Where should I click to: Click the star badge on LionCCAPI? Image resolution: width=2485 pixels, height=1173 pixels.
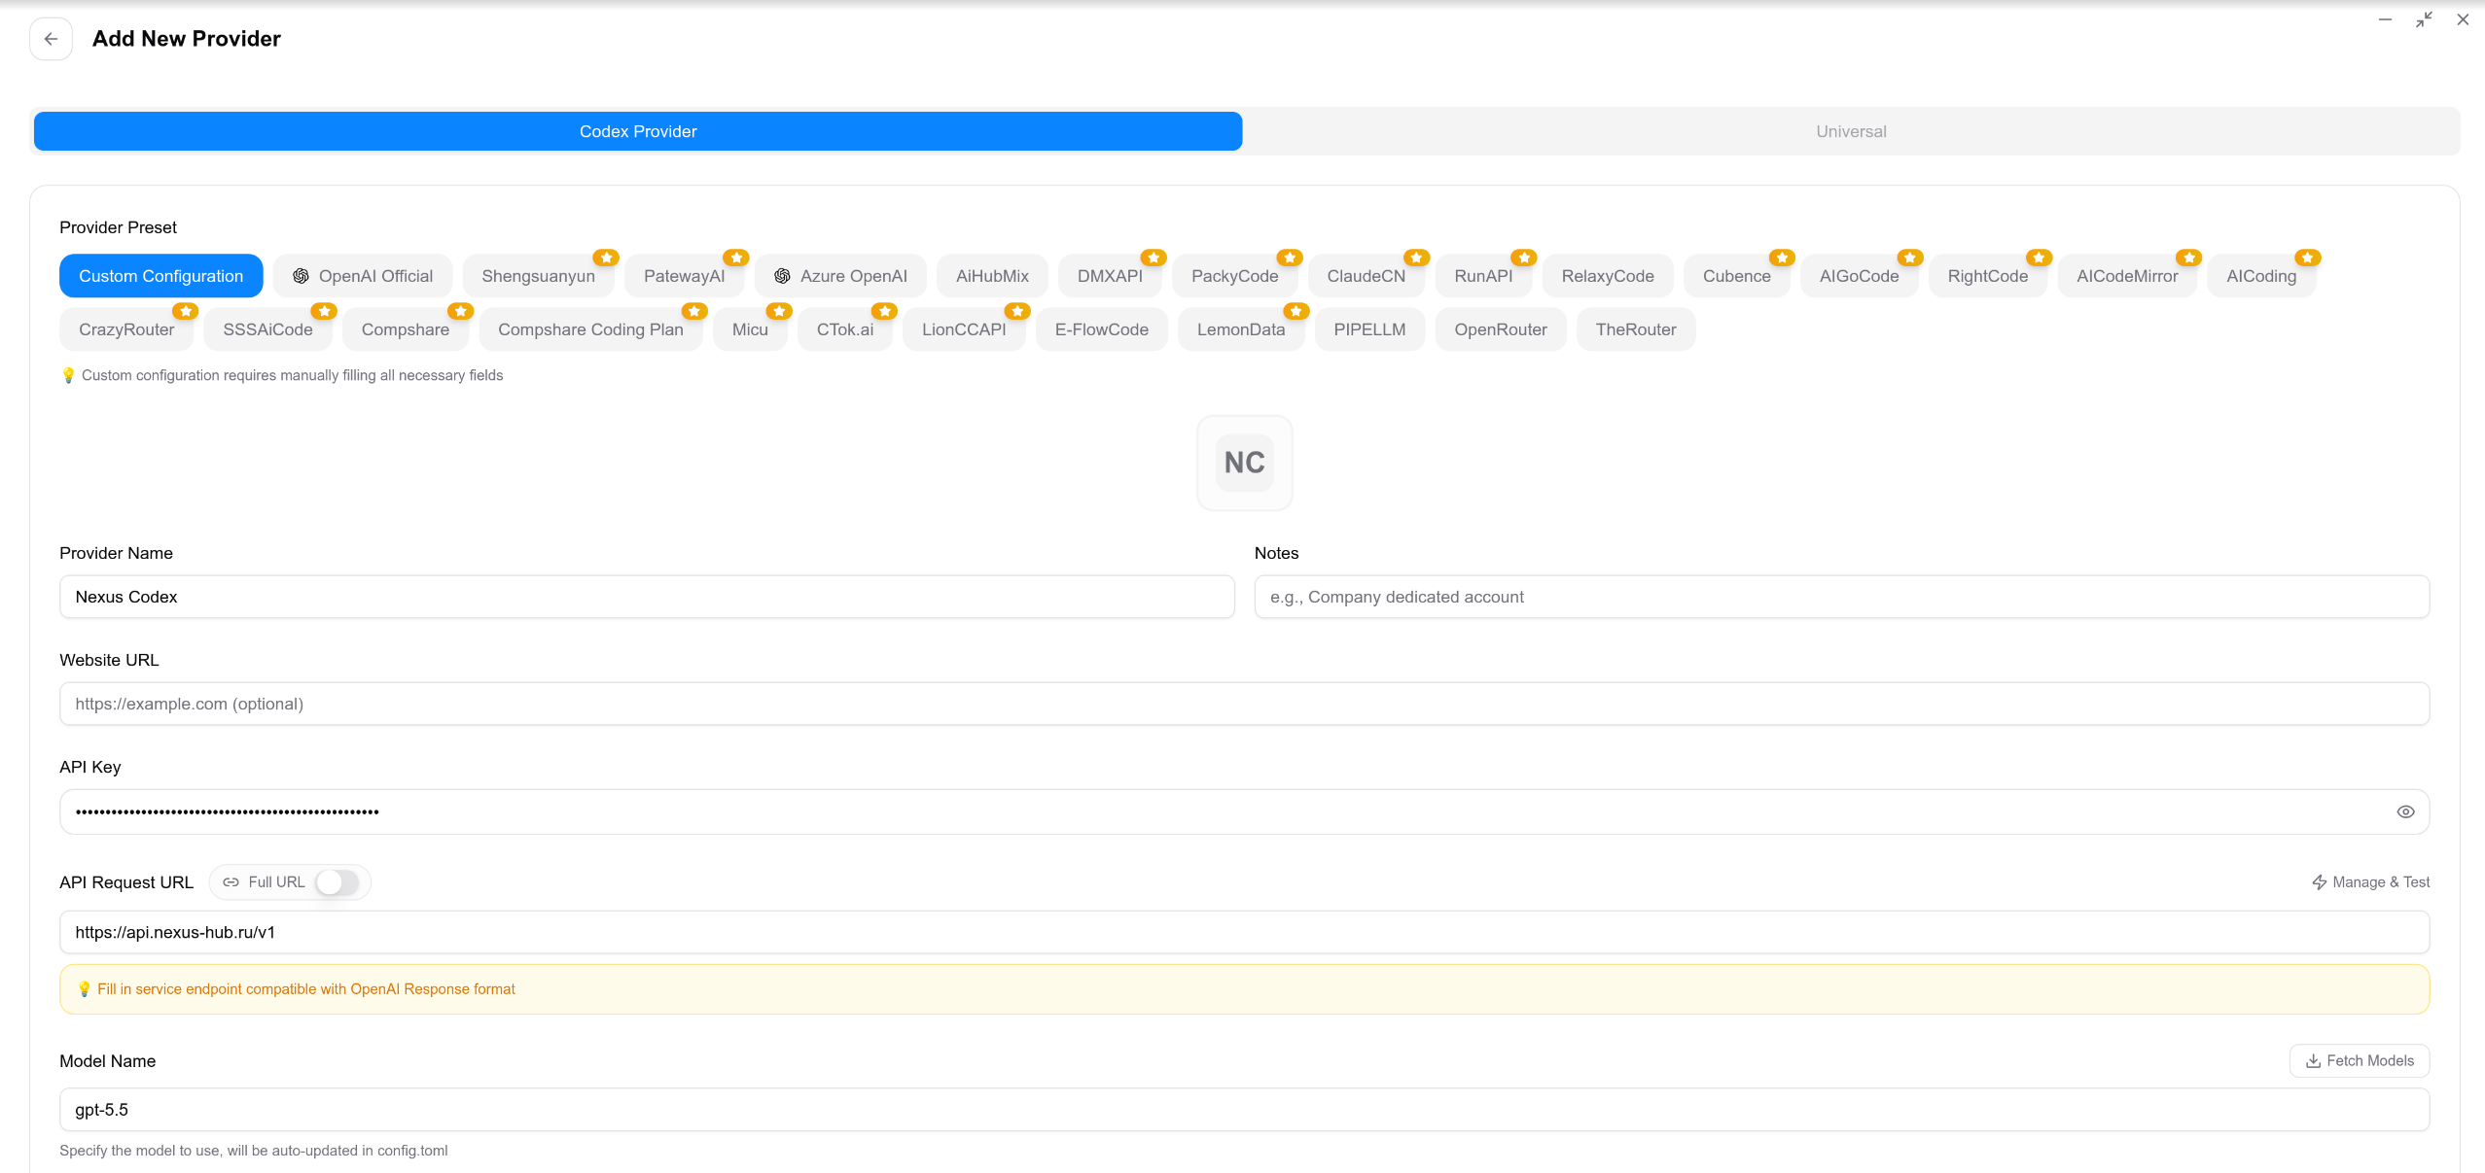click(1017, 311)
